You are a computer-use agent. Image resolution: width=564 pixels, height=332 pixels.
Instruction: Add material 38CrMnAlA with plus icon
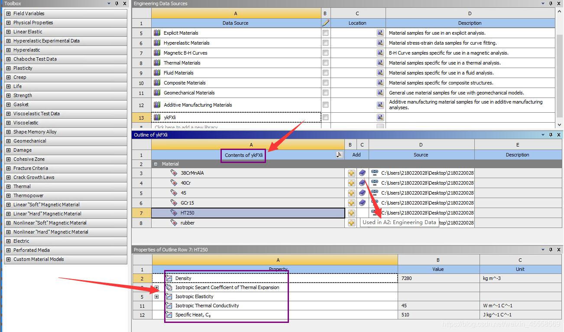[351, 173]
